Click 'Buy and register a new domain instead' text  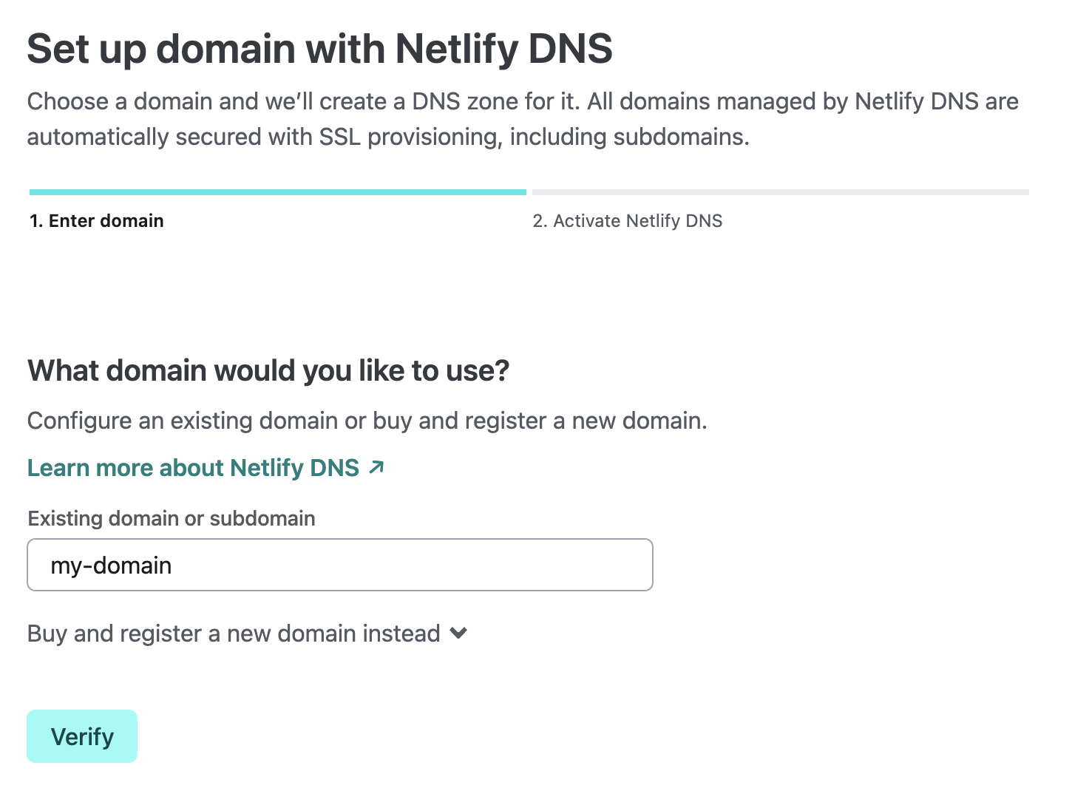(x=234, y=634)
